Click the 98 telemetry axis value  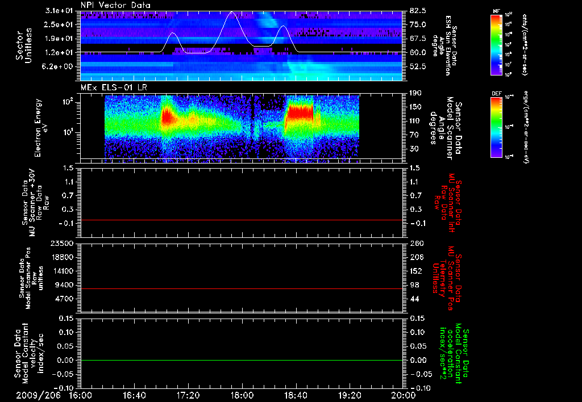point(415,285)
